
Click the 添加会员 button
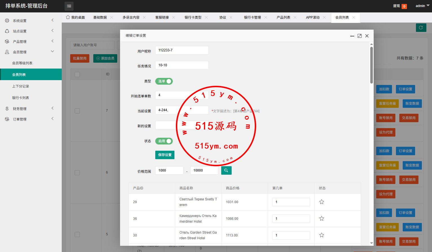pos(105,58)
